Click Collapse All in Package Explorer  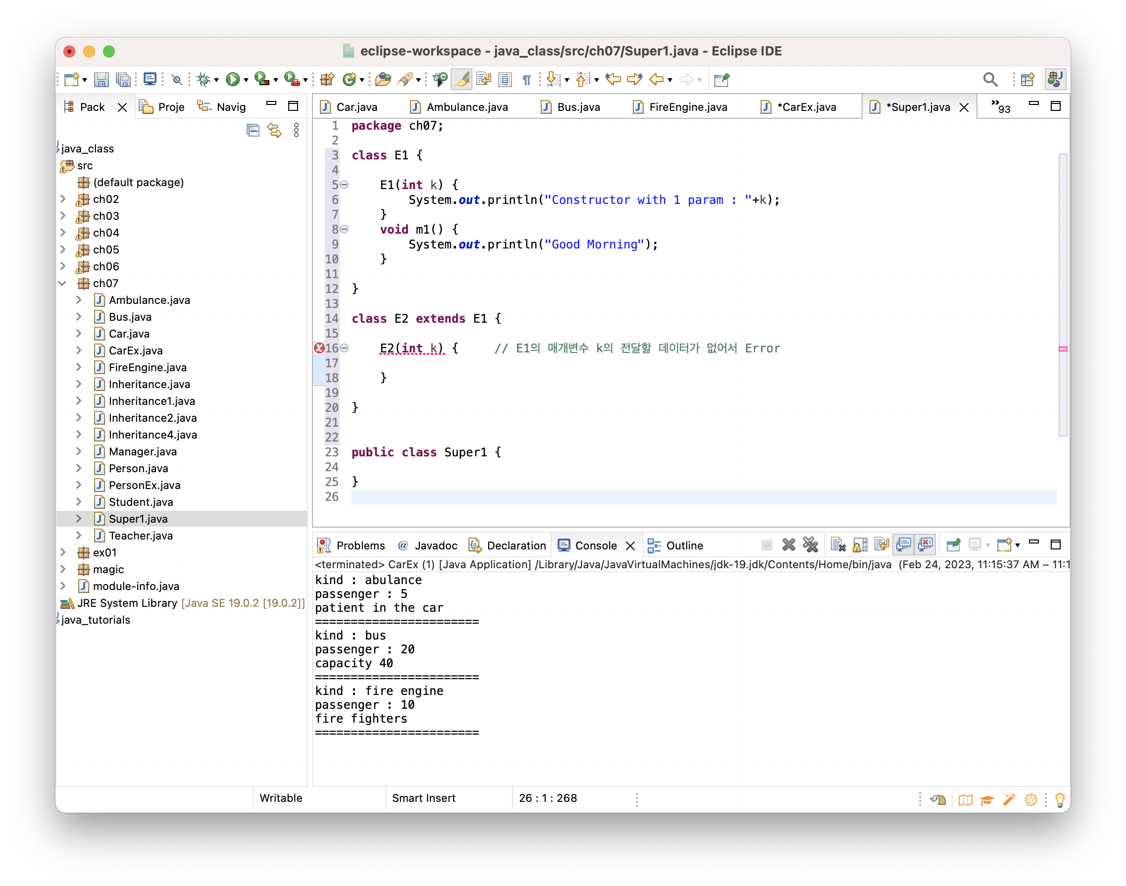coord(253,130)
